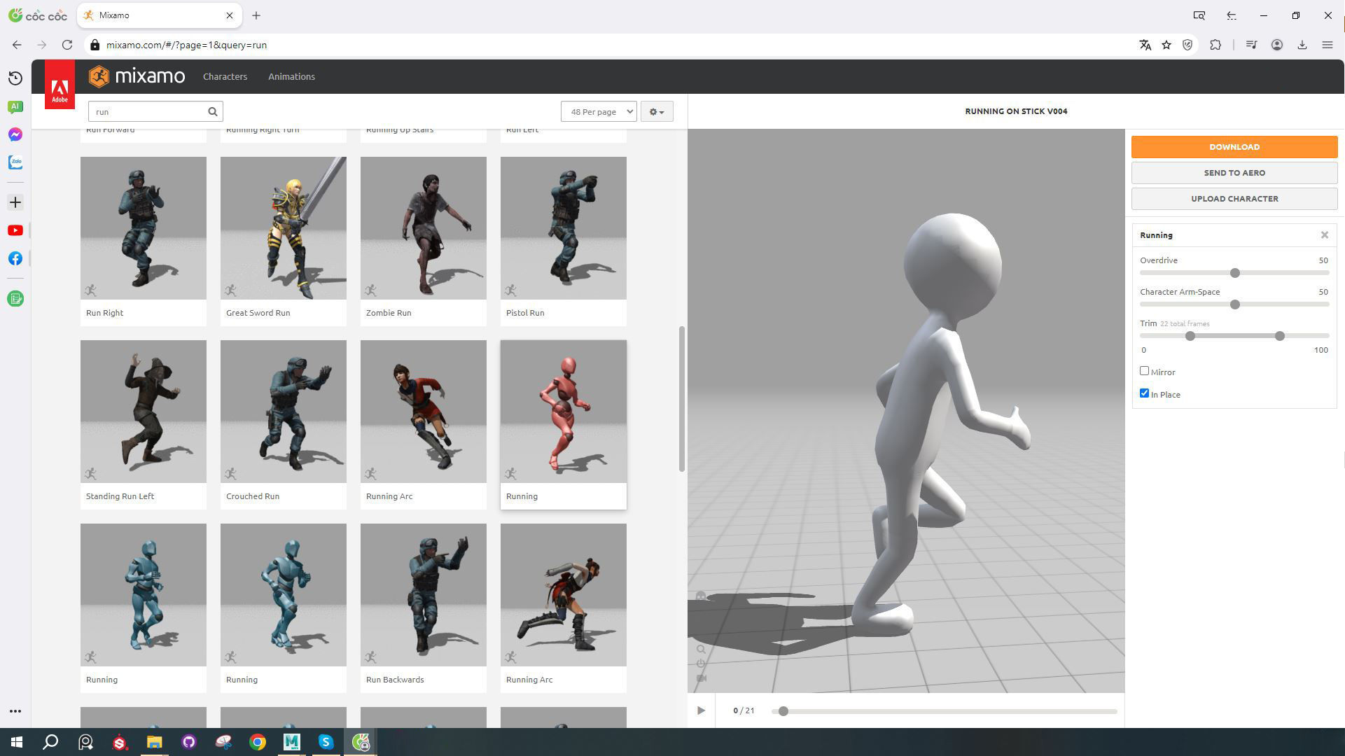This screenshot has width=1345, height=756.
Task: Open Messenger in the browser sidebar
Action: point(15,134)
